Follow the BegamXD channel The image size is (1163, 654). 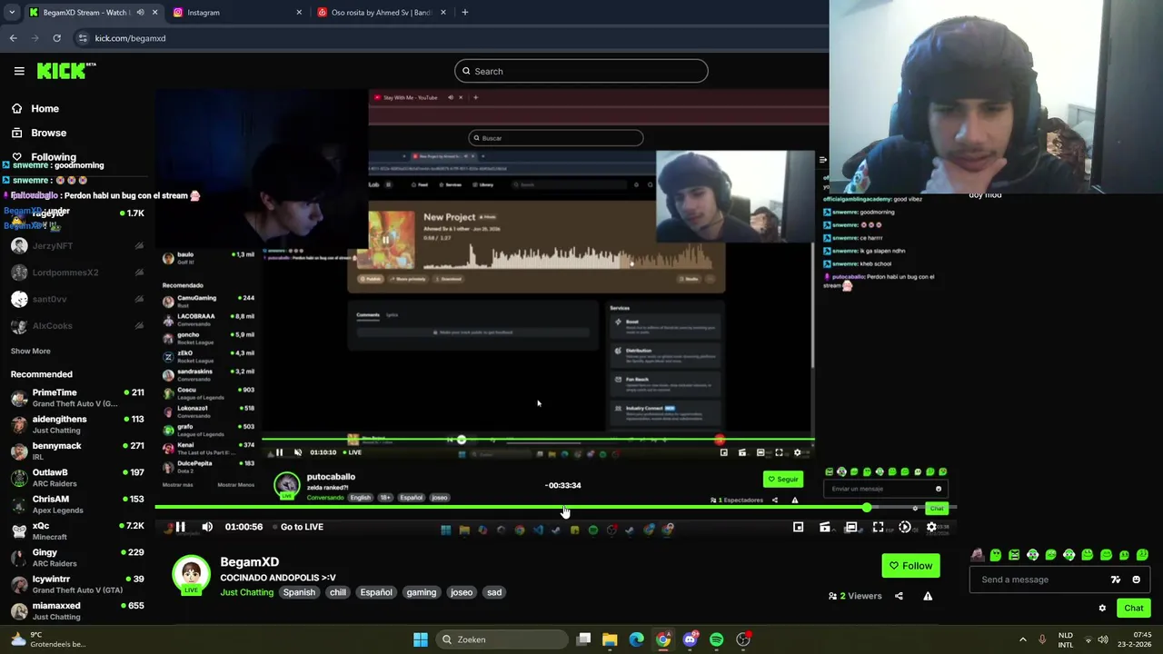911,566
